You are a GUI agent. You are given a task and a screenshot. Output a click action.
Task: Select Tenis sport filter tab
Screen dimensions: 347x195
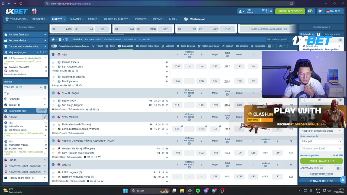pyautogui.click(x=111, y=46)
